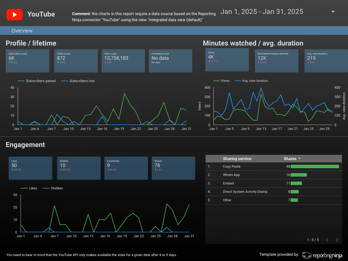Click the Shares 78 scorecard
The height and width of the screenshot is (261, 348).
click(173, 168)
